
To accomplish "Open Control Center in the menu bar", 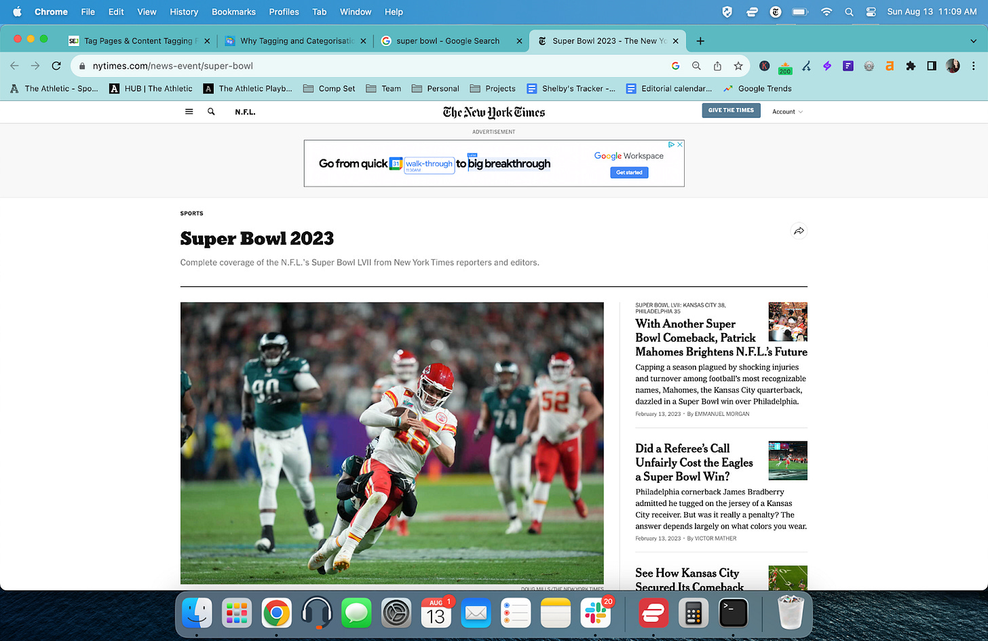I will pos(871,12).
